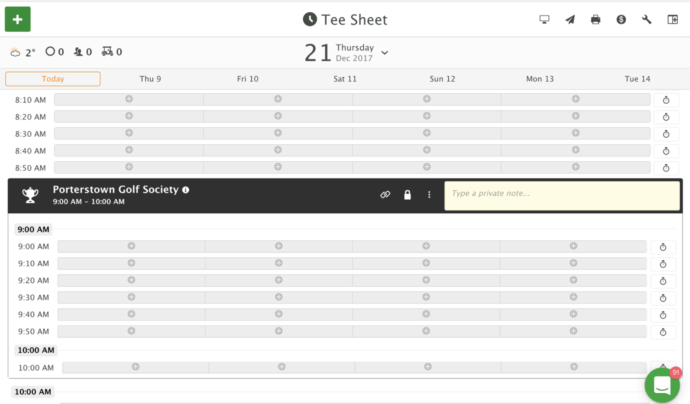Open the monitor display icon

pos(544,19)
